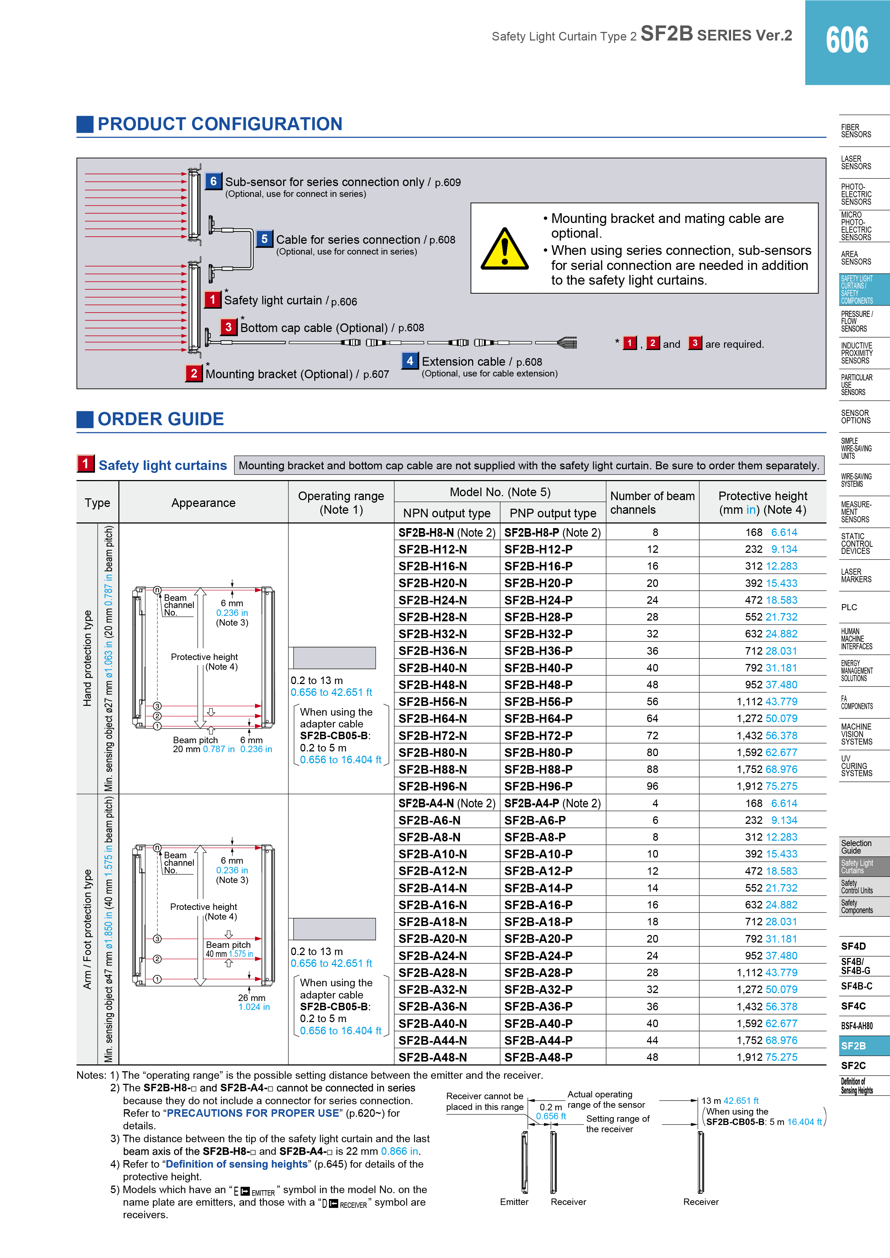890x1258 pixels.
Task: Open the WIRE-SAVING SYSTEMS side tab
Action: click(x=864, y=480)
